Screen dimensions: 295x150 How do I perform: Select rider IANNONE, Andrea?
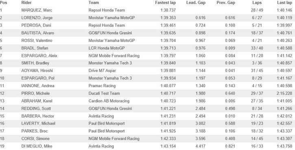[38, 86]
